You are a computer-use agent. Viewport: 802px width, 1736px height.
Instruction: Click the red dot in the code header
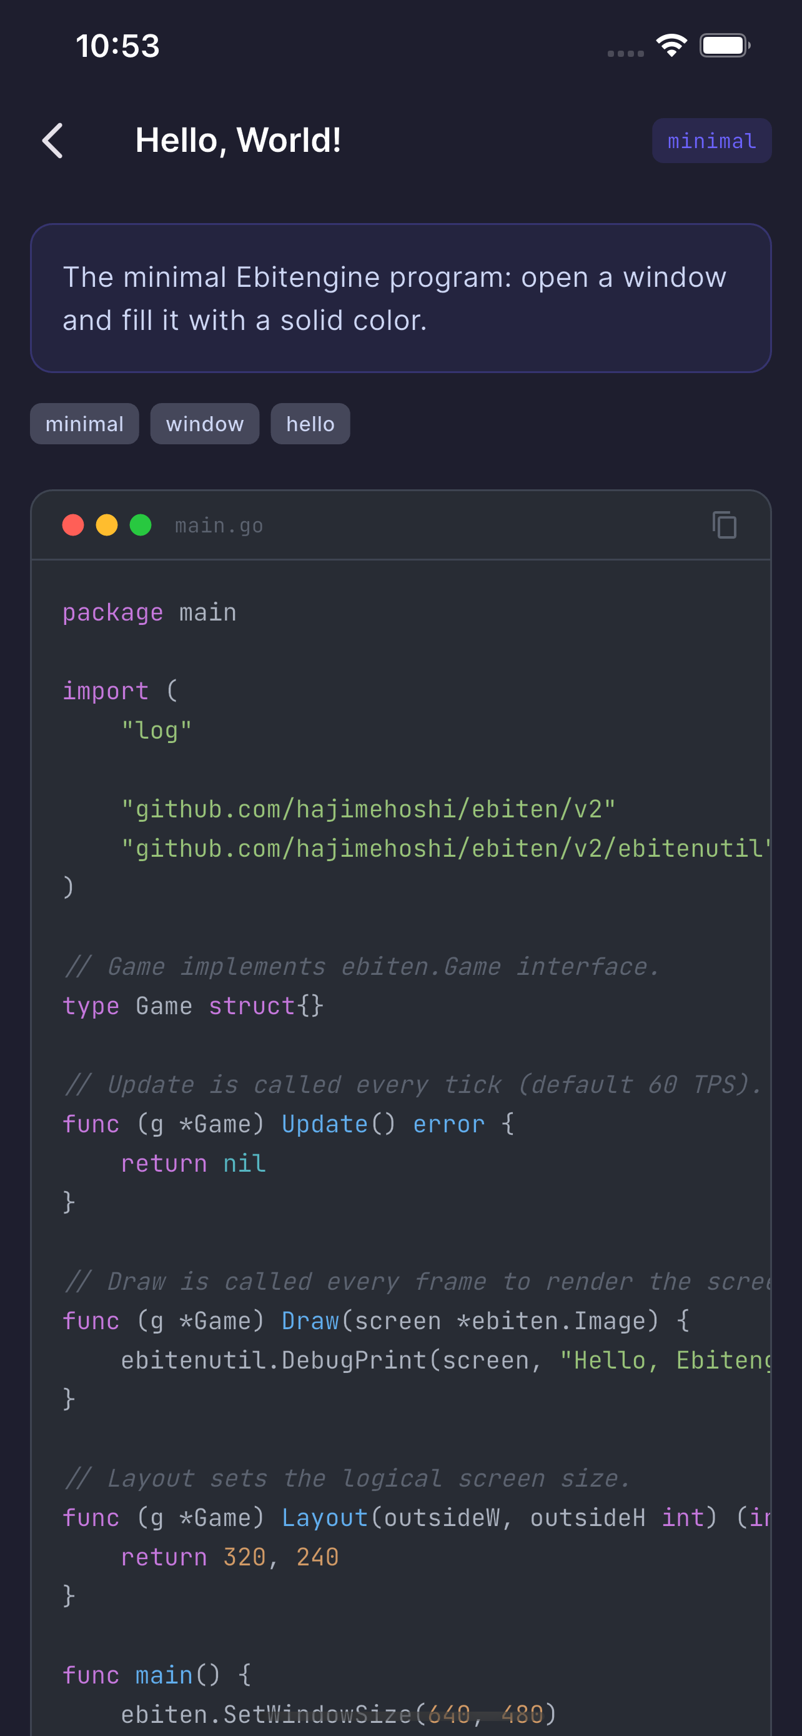(74, 525)
